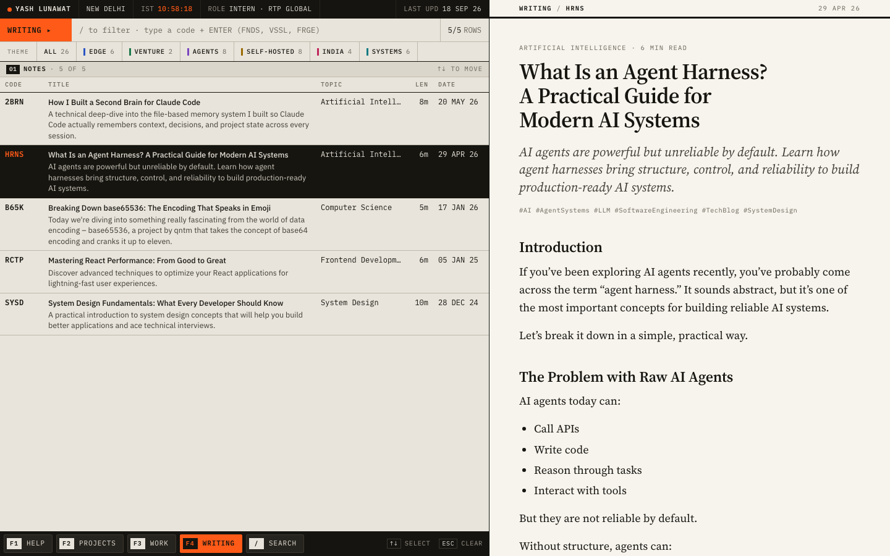Screen dimensions: 890x556
Task: Click the '28 DEC 24' date cell
Action: [458, 303]
